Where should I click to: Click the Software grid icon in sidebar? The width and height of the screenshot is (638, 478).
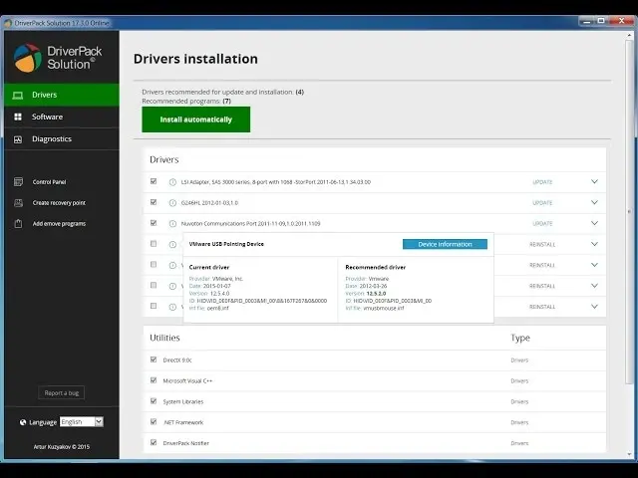tap(18, 118)
